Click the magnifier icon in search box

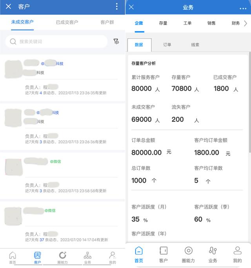pyautogui.click(x=13, y=41)
